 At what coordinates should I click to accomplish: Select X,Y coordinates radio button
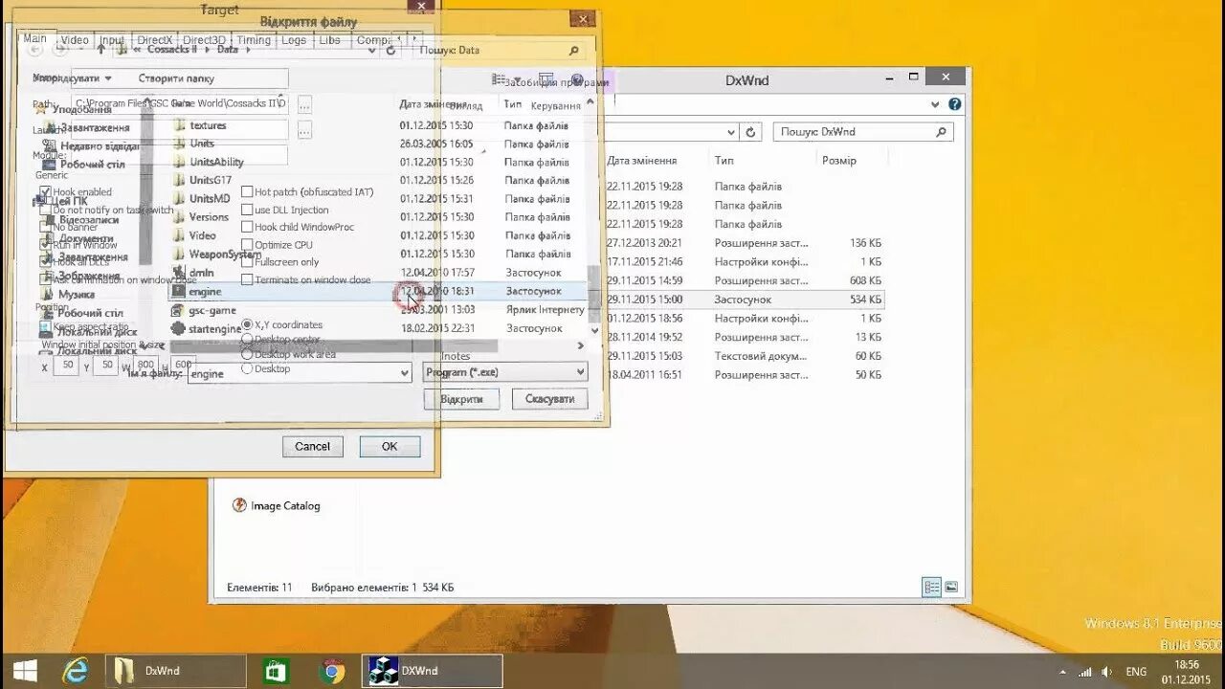tap(247, 324)
